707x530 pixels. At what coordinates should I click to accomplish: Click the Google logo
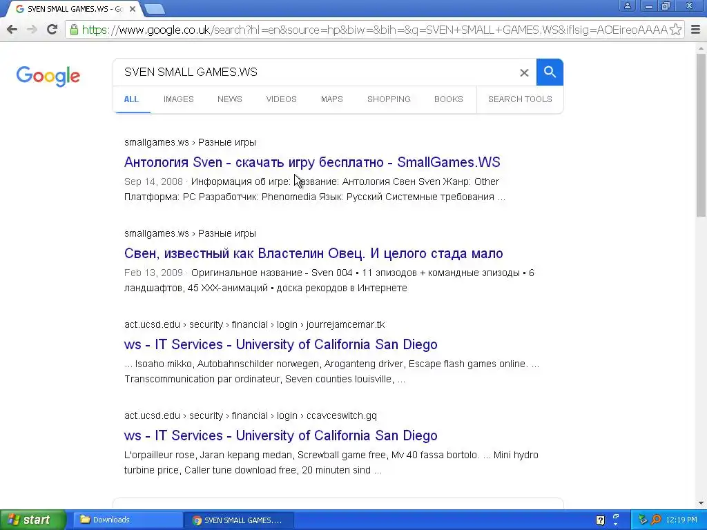[x=48, y=76]
